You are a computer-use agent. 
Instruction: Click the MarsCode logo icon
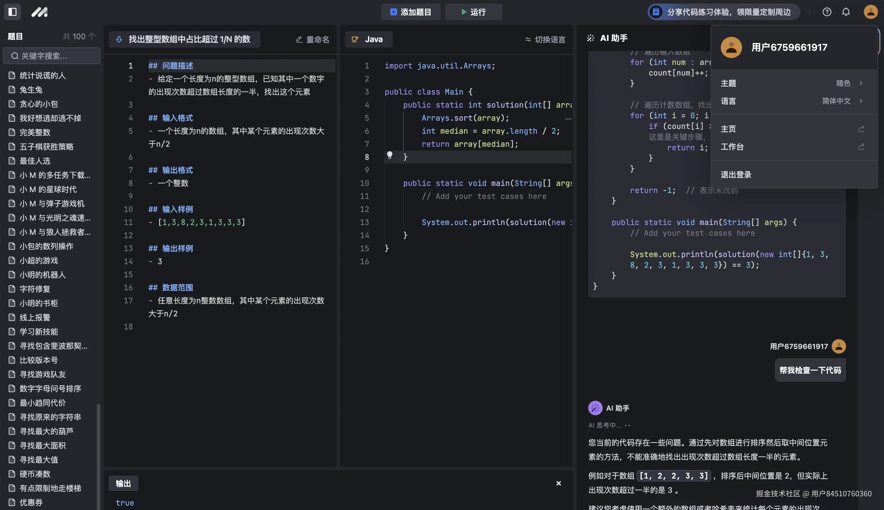(39, 12)
